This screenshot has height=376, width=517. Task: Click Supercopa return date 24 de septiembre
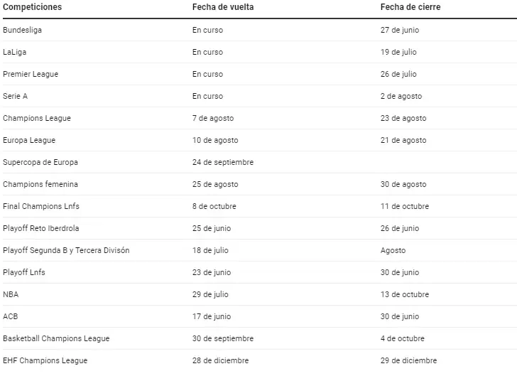pyautogui.click(x=222, y=162)
